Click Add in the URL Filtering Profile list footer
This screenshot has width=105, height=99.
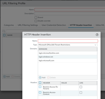point(7,76)
